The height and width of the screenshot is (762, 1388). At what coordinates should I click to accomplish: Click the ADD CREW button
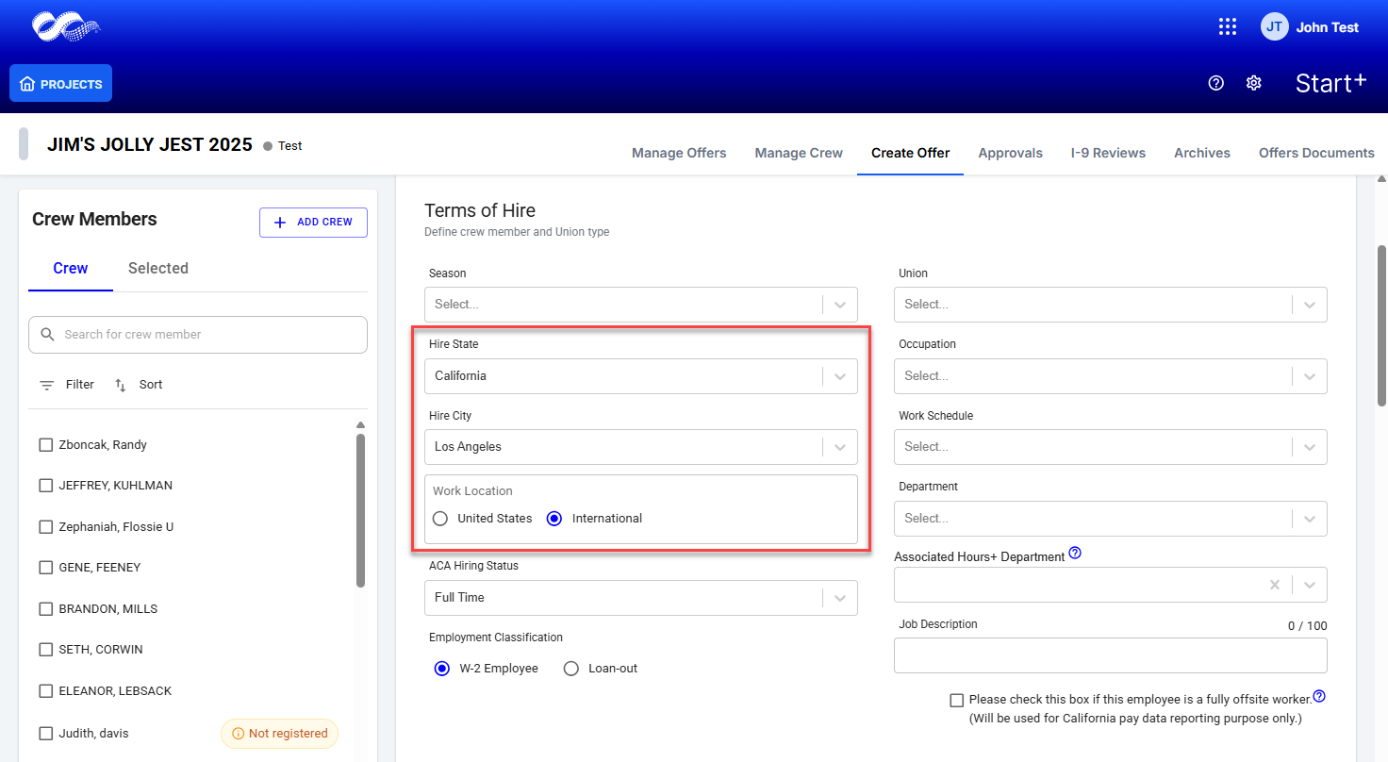pos(313,223)
